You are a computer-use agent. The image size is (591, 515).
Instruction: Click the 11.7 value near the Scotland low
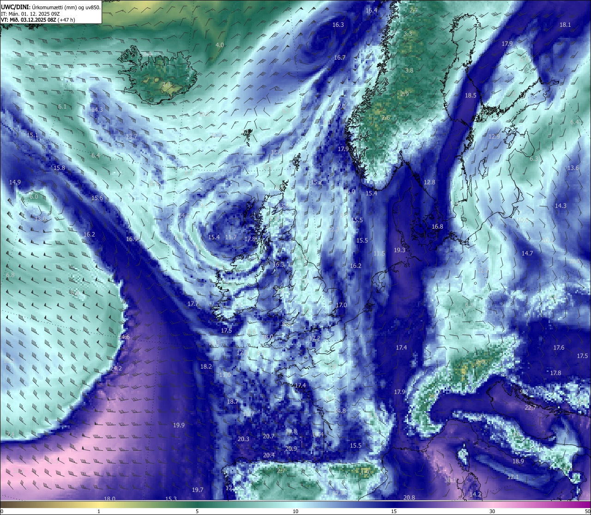231,237
